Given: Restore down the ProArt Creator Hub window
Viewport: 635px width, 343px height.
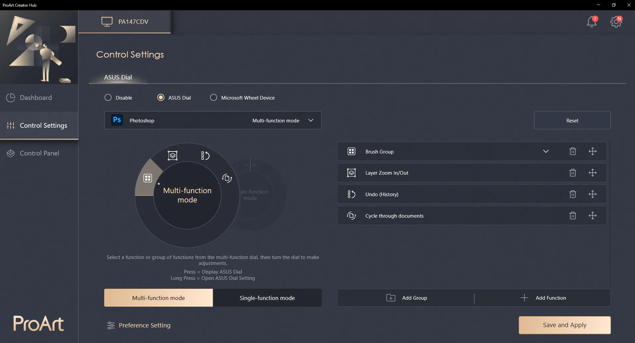Looking at the screenshot, I should point(613,5).
